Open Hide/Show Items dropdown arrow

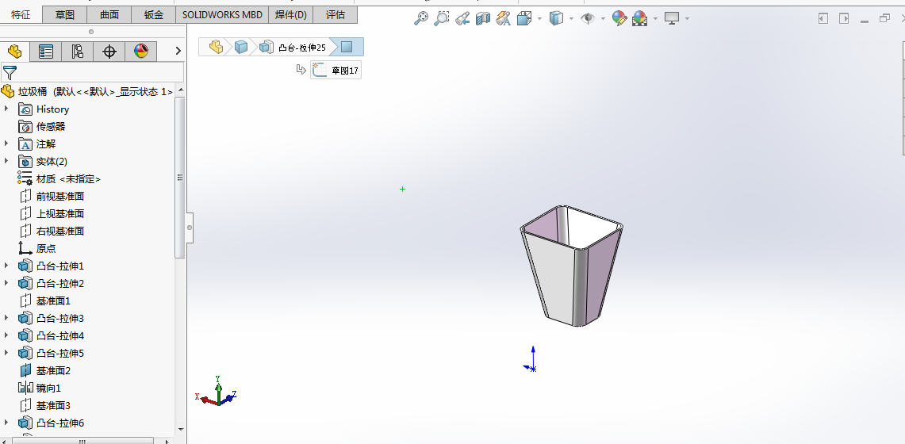[603, 18]
